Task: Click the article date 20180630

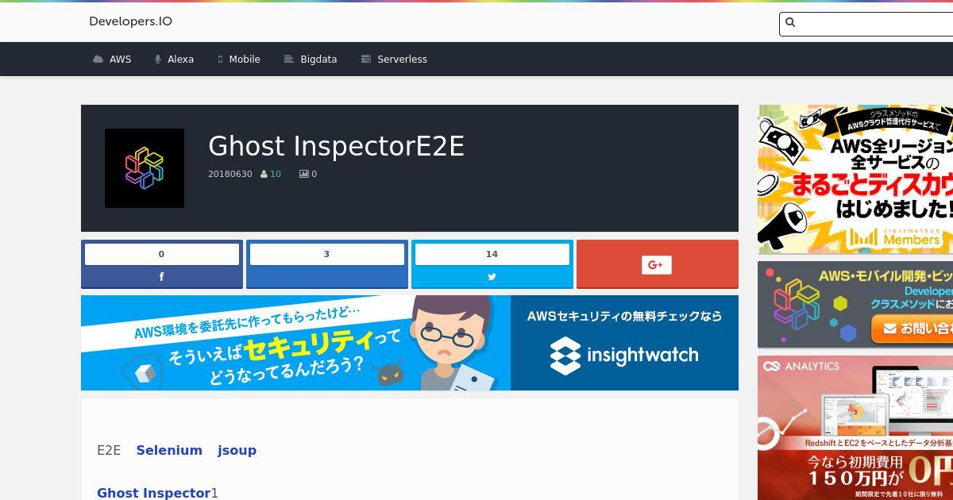Action: pyautogui.click(x=230, y=174)
